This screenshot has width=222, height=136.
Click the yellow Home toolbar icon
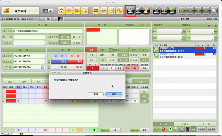[61, 11]
